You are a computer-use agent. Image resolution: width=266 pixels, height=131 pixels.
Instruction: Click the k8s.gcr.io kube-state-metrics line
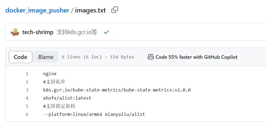tap(117, 90)
